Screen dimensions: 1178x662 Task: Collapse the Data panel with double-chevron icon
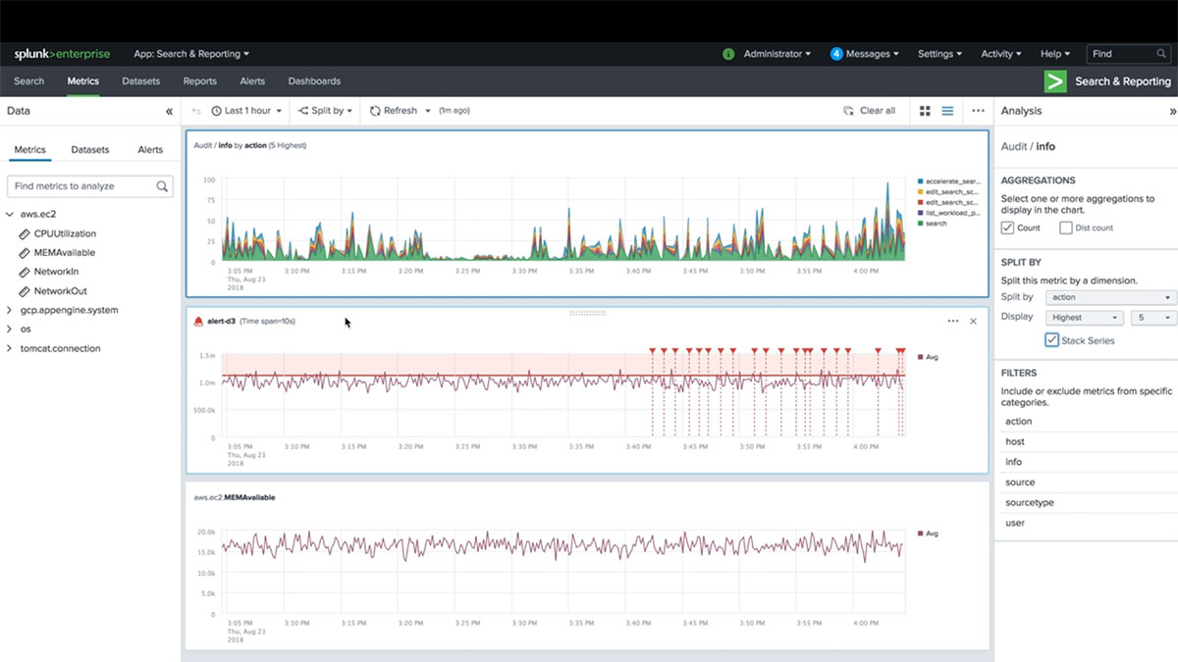[x=169, y=112]
